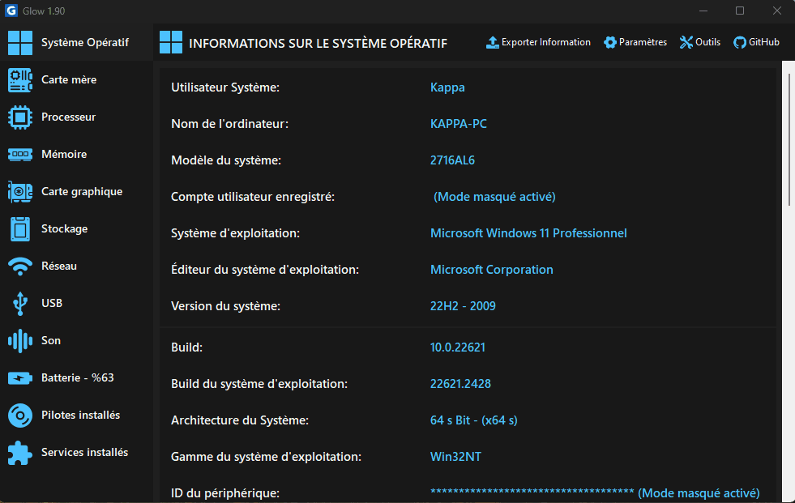Maximize the Glow window
This screenshot has height=503, width=795.
coord(740,11)
